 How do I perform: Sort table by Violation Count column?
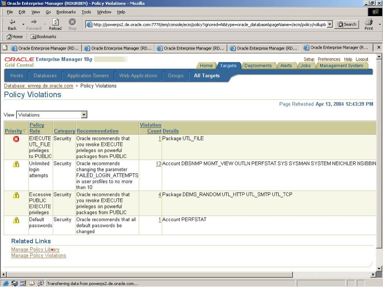(150, 128)
